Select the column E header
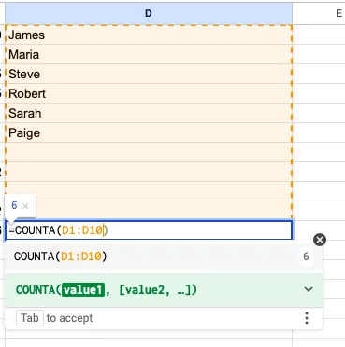345x347 pixels. pyautogui.click(x=319, y=13)
